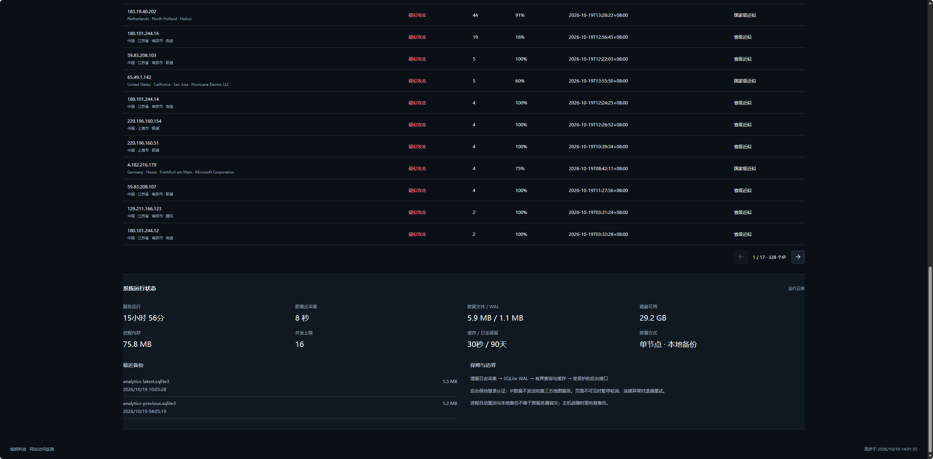Click backup file analytics-latest.sqlite3
Image resolution: width=933 pixels, height=459 pixels.
coord(146,382)
